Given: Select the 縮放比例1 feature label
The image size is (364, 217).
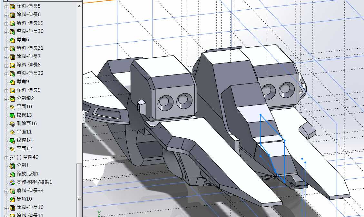Looking at the screenshot, I should click(x=28, y=173).
